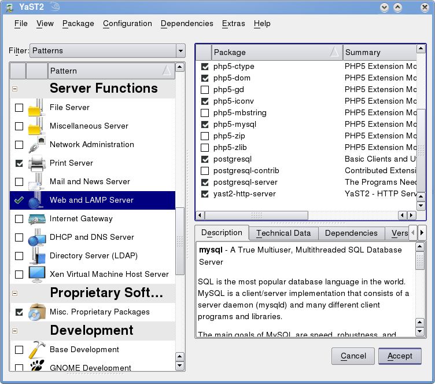Toggle the Misc. Proprietary Packages checkbox
Image resolution: width=435 pixels, height=384 pixels.
click(19, 312)
